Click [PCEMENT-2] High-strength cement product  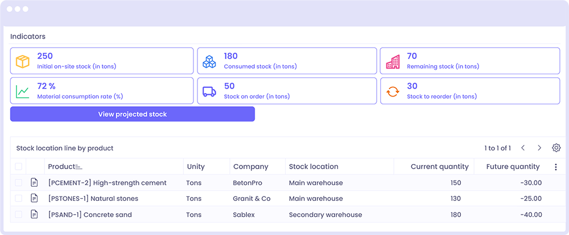[x=108, y=183]
